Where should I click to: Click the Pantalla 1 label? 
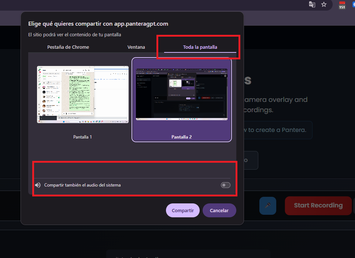coord(82,137)
